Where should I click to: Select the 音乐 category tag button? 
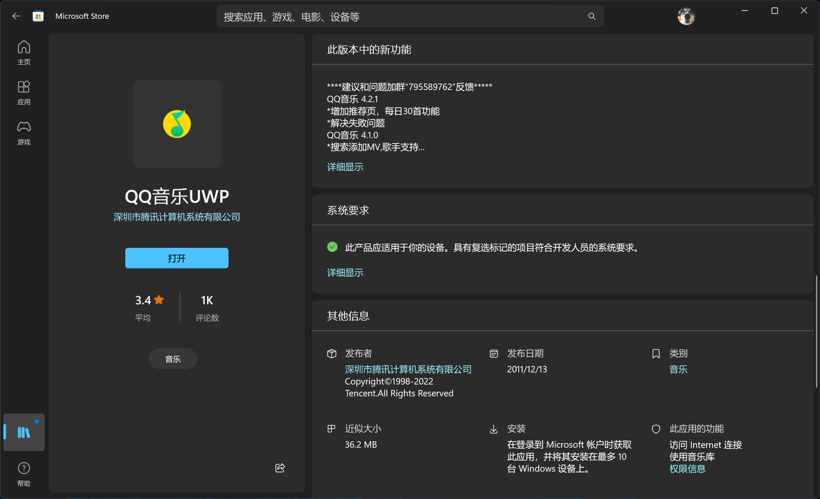[173, 359]
